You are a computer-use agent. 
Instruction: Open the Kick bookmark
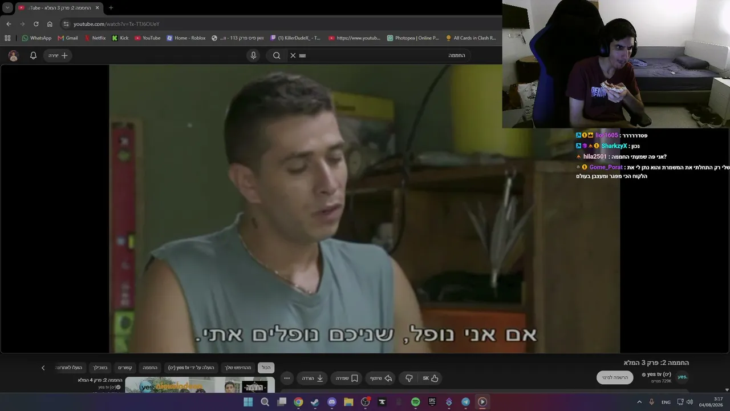(120, 38)
